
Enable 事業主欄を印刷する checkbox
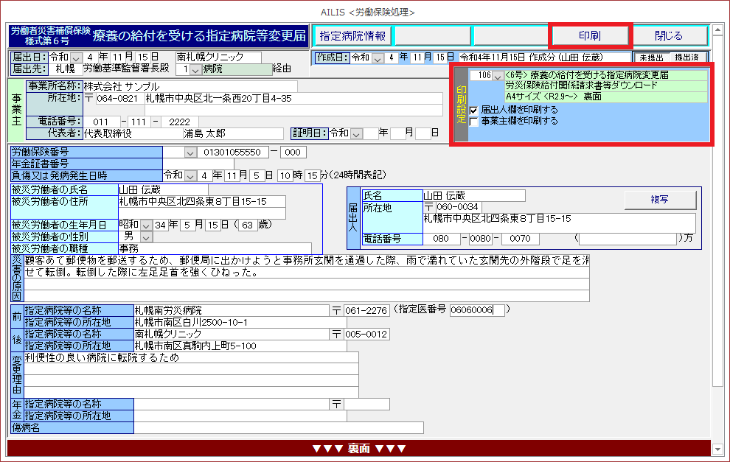click(474, 121)
